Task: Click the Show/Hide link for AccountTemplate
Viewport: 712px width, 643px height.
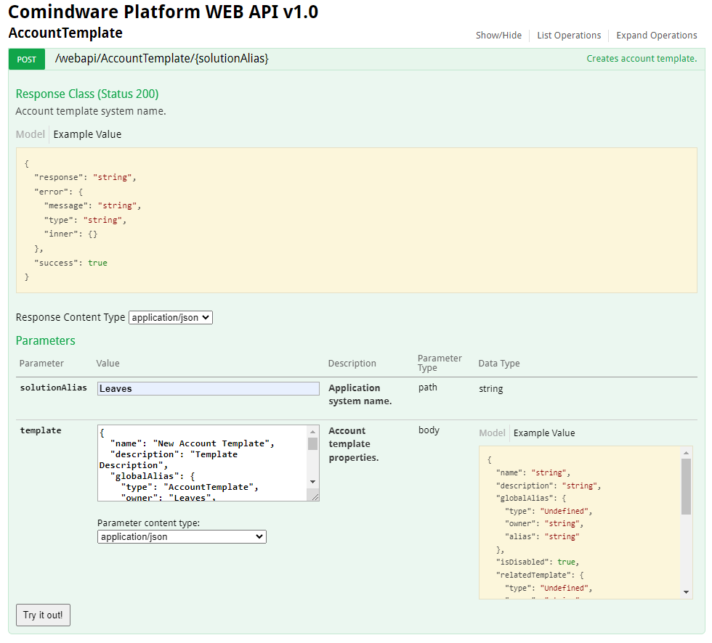Action: 498,36
